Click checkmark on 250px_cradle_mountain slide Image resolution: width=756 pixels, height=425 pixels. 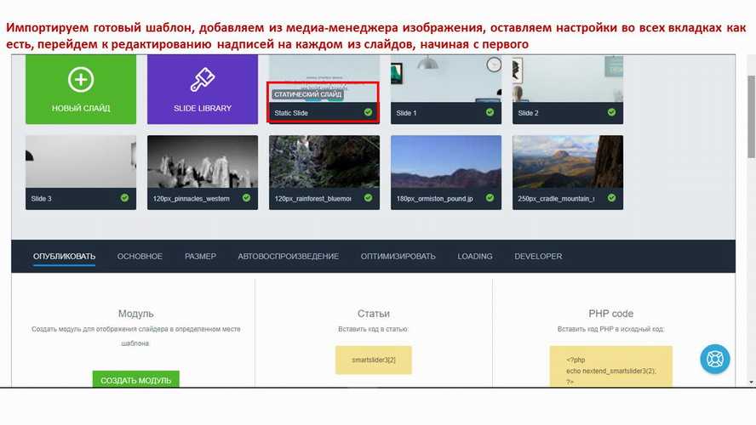pyautogui.click(x=611, y=198)
